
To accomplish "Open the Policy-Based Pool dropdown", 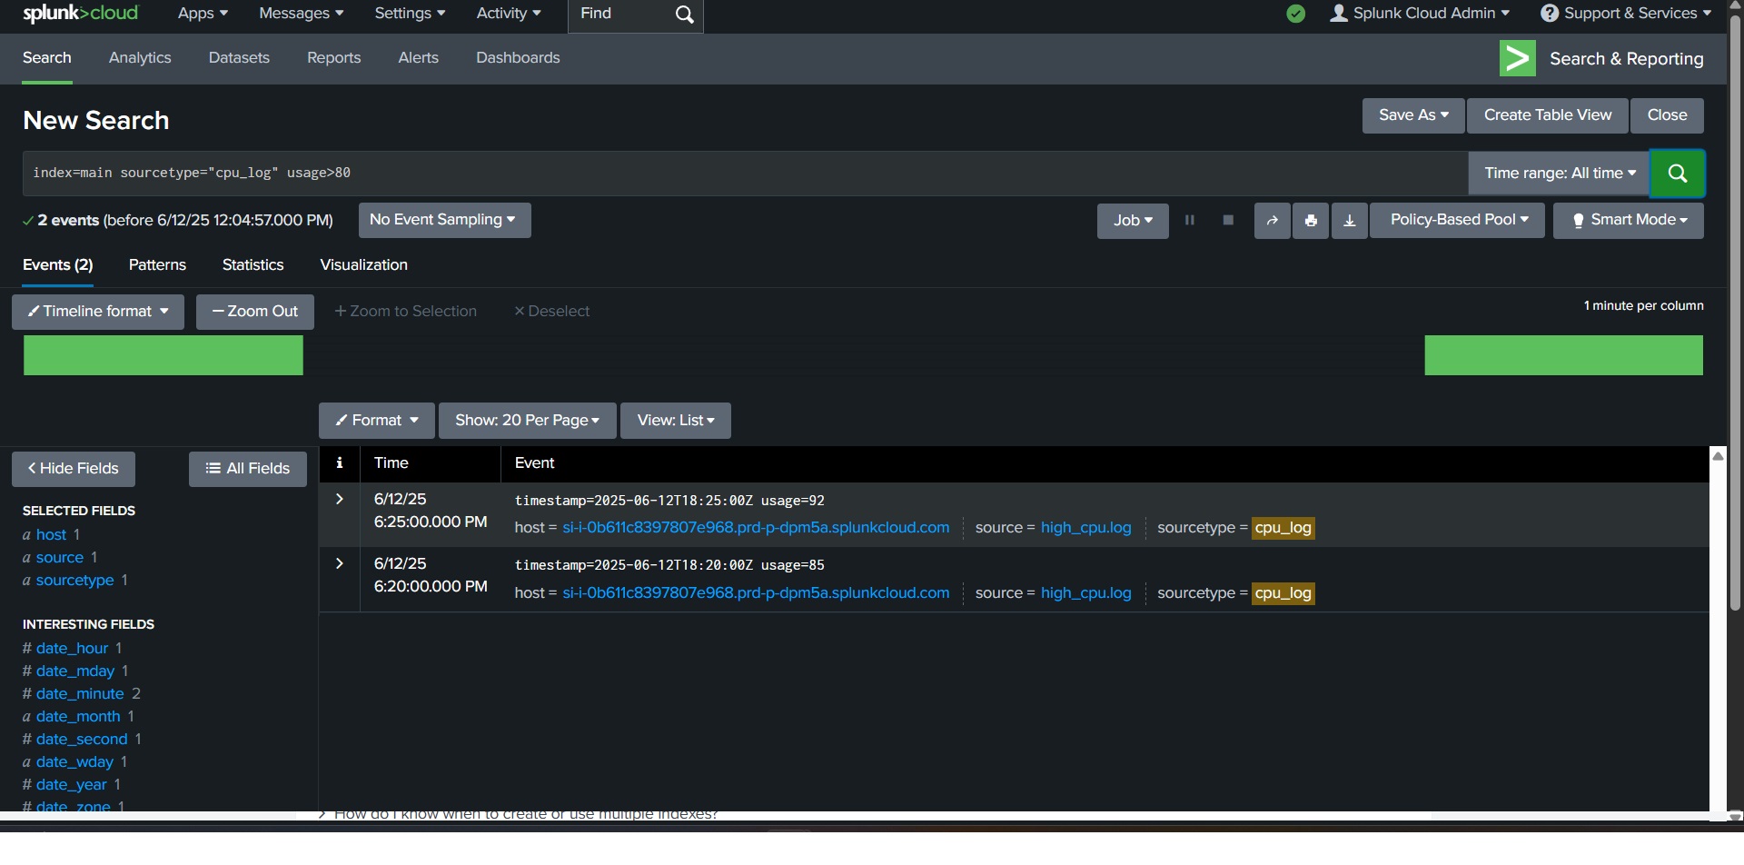I will tap(1458, 220).
